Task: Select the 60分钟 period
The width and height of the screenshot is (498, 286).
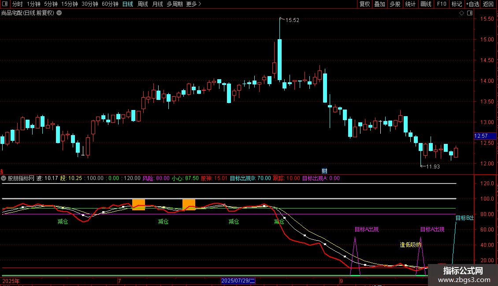Action: (110, 4)
